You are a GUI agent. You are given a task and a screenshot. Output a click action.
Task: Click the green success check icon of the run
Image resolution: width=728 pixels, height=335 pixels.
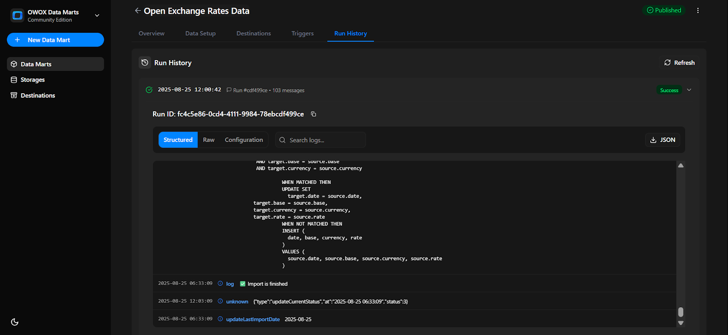[149, 90]
